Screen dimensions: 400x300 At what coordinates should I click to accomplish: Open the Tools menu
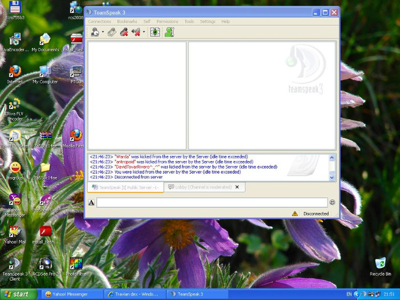coord(189,22)
